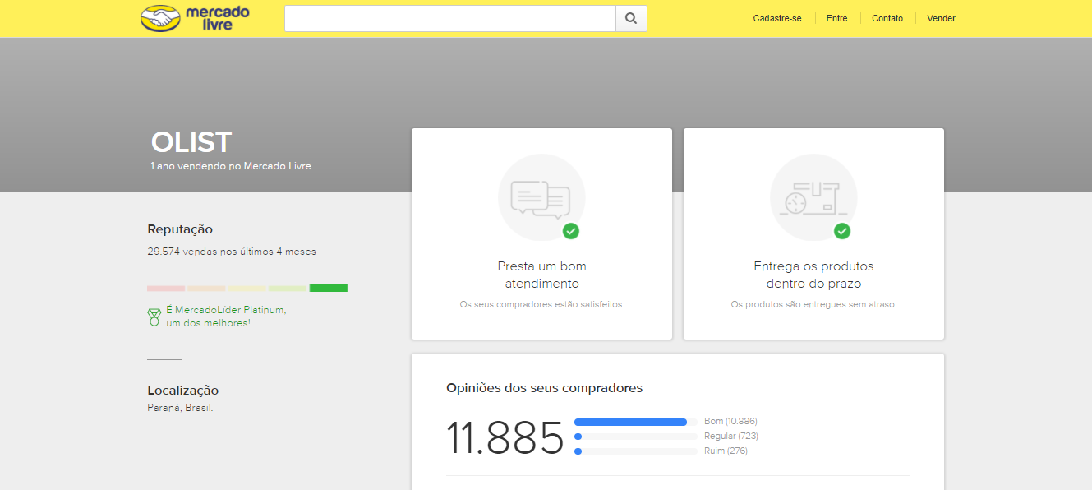Open the Entre login link

click(836, 18)
